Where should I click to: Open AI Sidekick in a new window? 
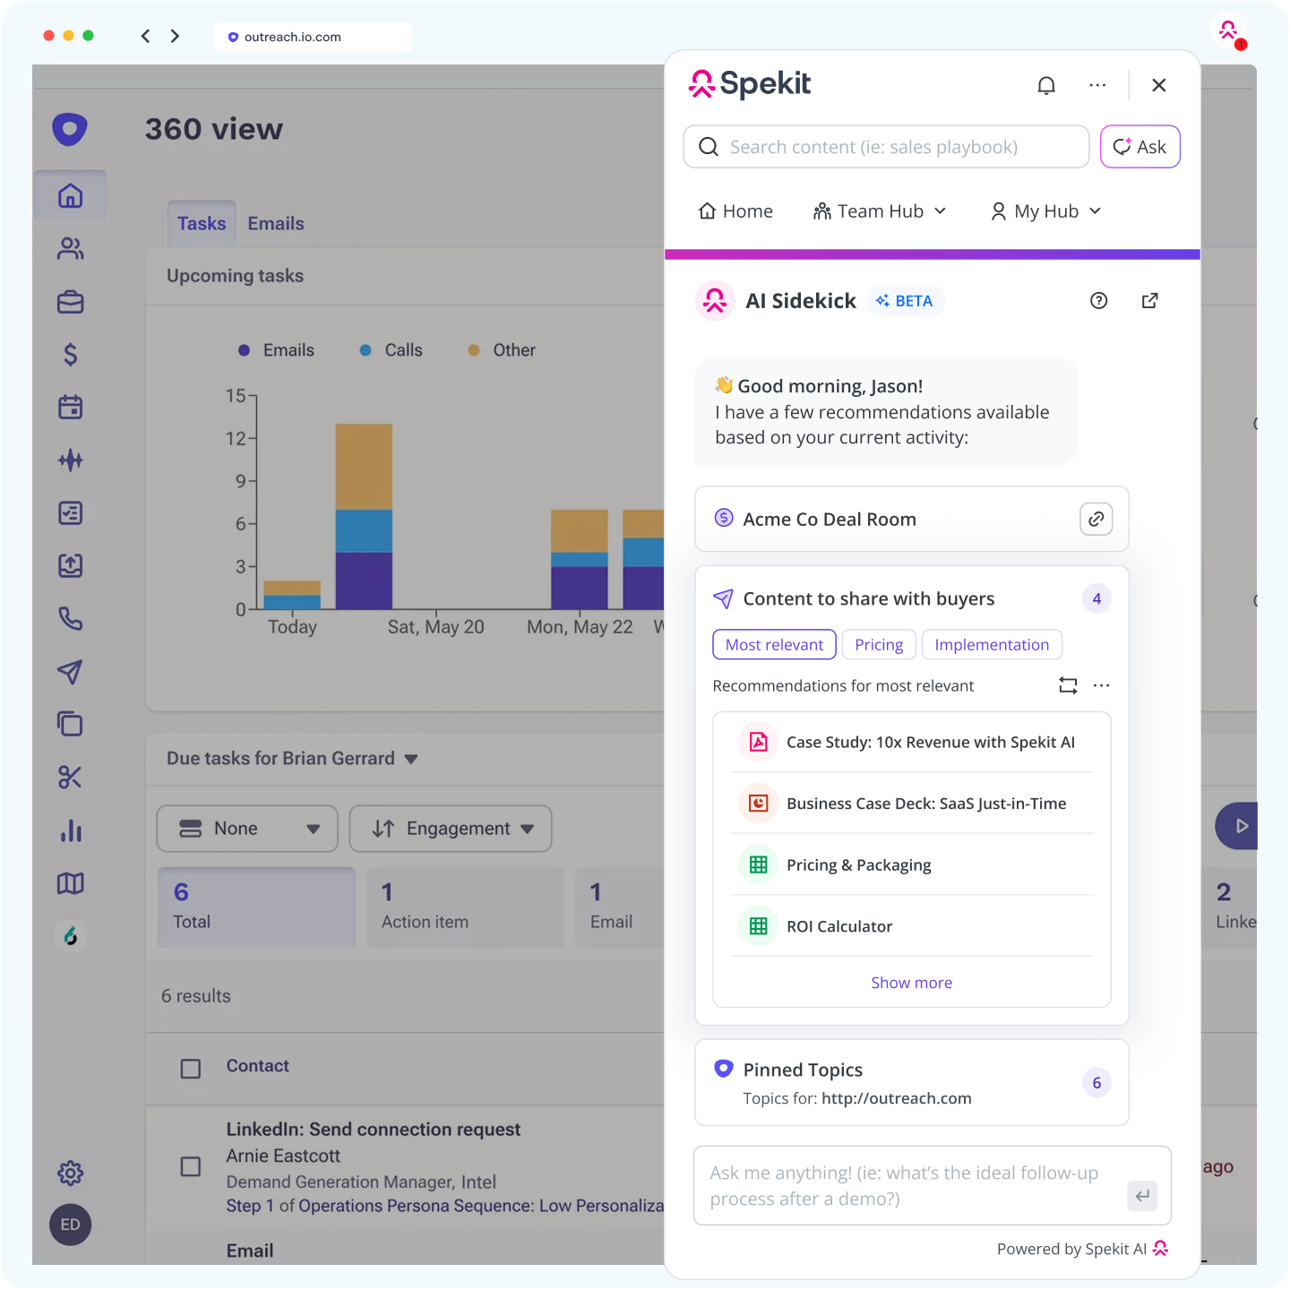pos(1149,301)
